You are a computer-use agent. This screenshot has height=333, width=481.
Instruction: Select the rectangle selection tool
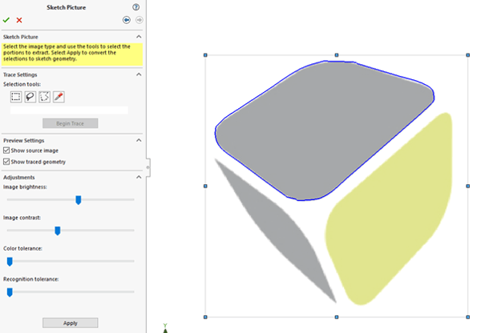pyautogui.click(x=16, y=97)
